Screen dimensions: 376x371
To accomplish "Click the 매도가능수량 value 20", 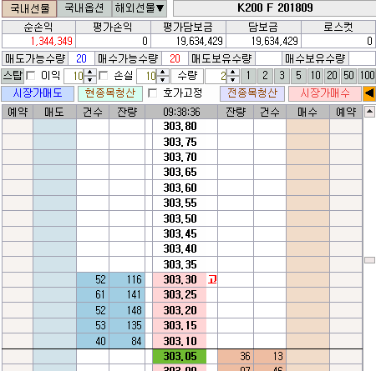I will [x=81, y=59].
